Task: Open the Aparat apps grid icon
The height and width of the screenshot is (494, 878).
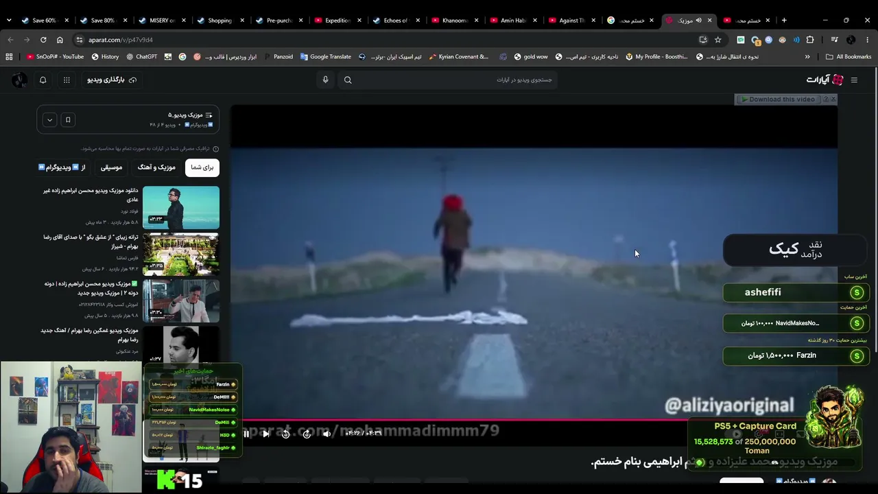Action: click(67, 80)
